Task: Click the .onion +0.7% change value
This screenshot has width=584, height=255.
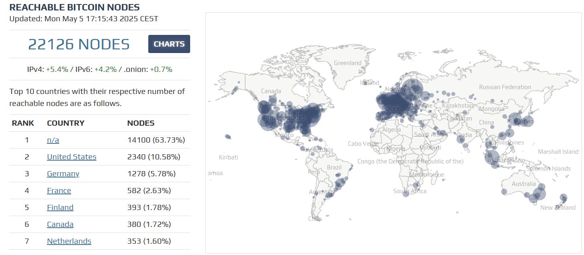Action: point(161,69)
